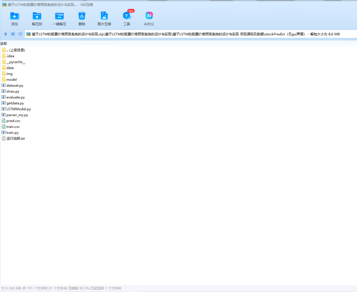Image resolution: width=357 pixels, height=292 pixels.
Task: Switch to icon view mode button
Action: (13, 34)
